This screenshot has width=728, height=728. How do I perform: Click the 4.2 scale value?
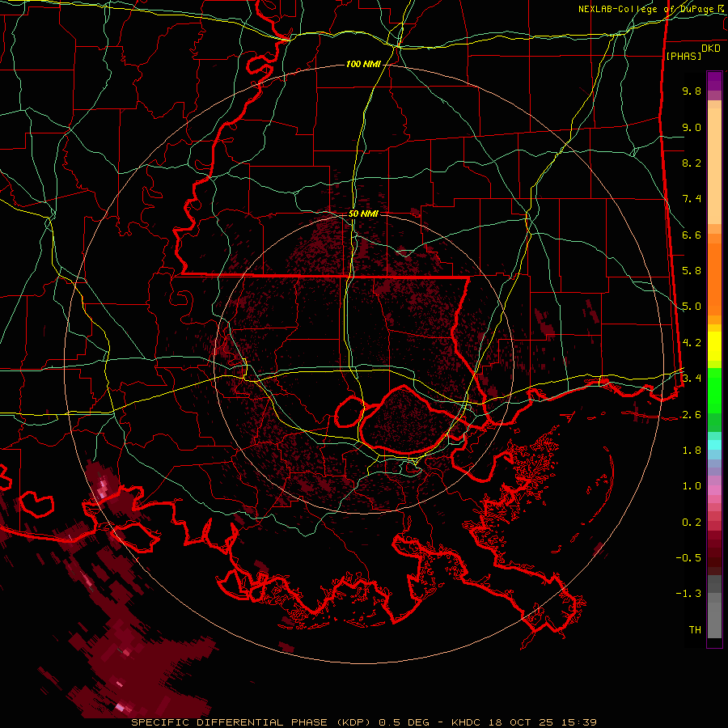click(x=692, y=343)
